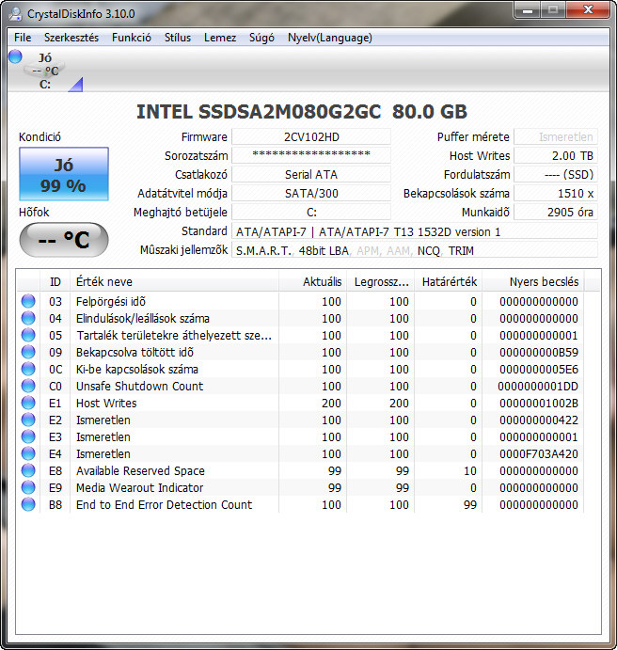Open the Funkció menu
The height and width of the screenshot is (650, 617).
132,38
